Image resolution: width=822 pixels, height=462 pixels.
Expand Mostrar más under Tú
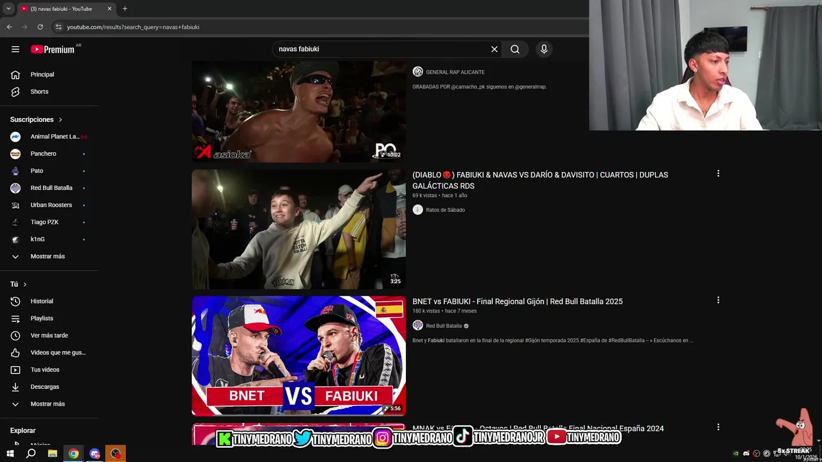[x=49, y=404]
